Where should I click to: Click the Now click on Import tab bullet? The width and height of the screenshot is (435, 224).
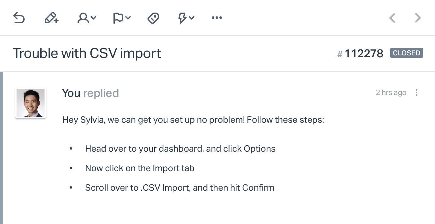(x=140, y=168)
